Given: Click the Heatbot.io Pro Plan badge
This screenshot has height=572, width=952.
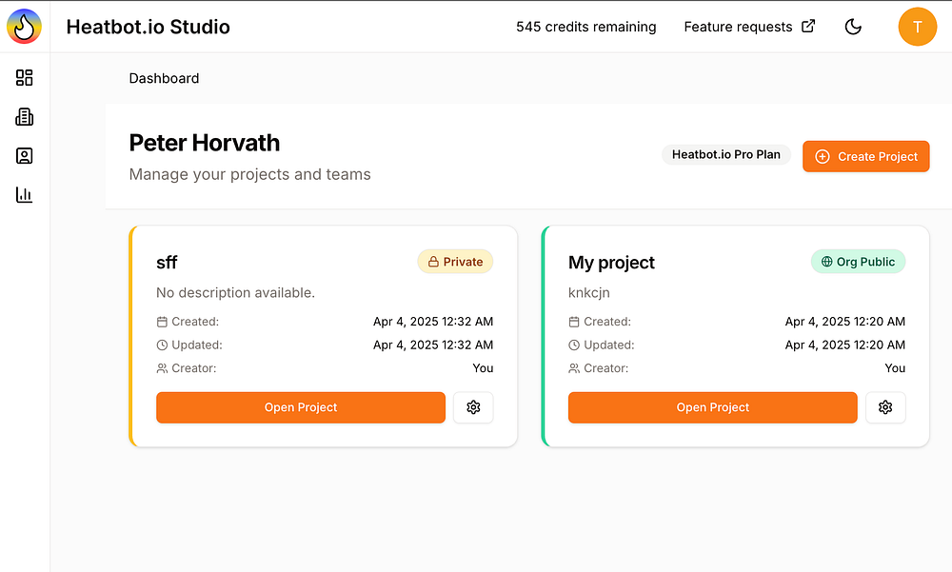Looking at the screenshot, I should [725, 154].
